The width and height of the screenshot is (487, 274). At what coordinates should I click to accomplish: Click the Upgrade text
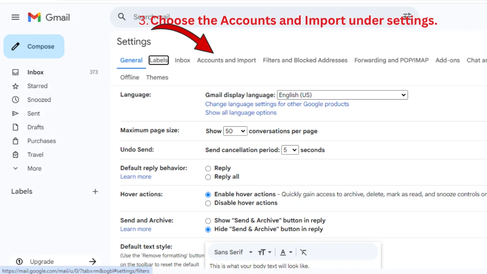coord(42,262)
